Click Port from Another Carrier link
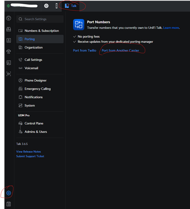This screenshot has height=209, width=190. (x=120, y=50)
